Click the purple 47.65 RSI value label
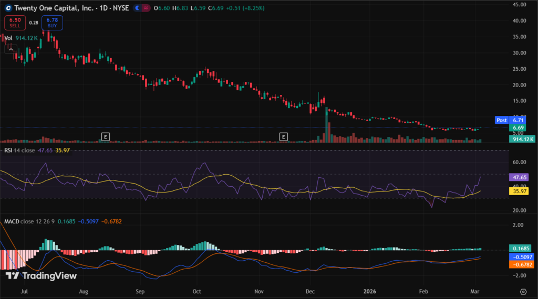 pos(521,177)
